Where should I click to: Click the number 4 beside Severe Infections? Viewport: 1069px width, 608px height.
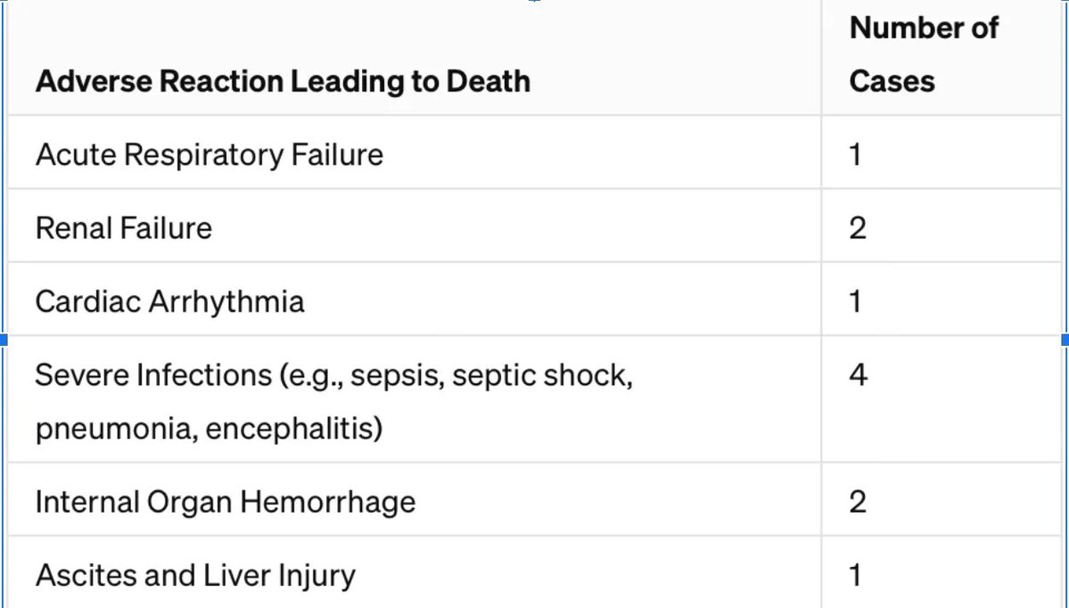tap(858, 375)
